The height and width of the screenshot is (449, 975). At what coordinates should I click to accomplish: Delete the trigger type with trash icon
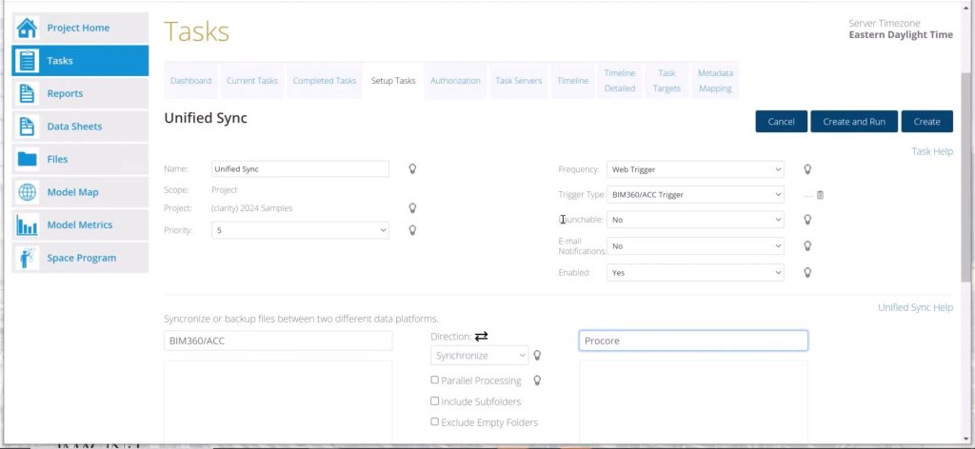(820, 195)
